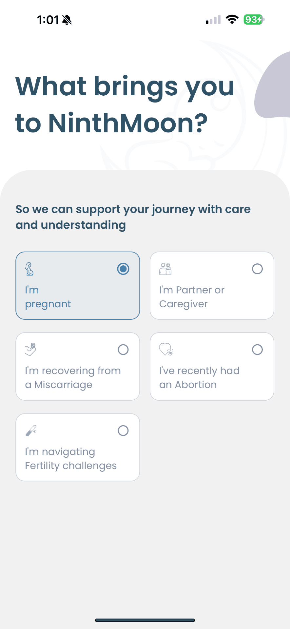Tap the Wi-Fi status icon
Viewport: 290px width, 629px height.
(232, 20)
